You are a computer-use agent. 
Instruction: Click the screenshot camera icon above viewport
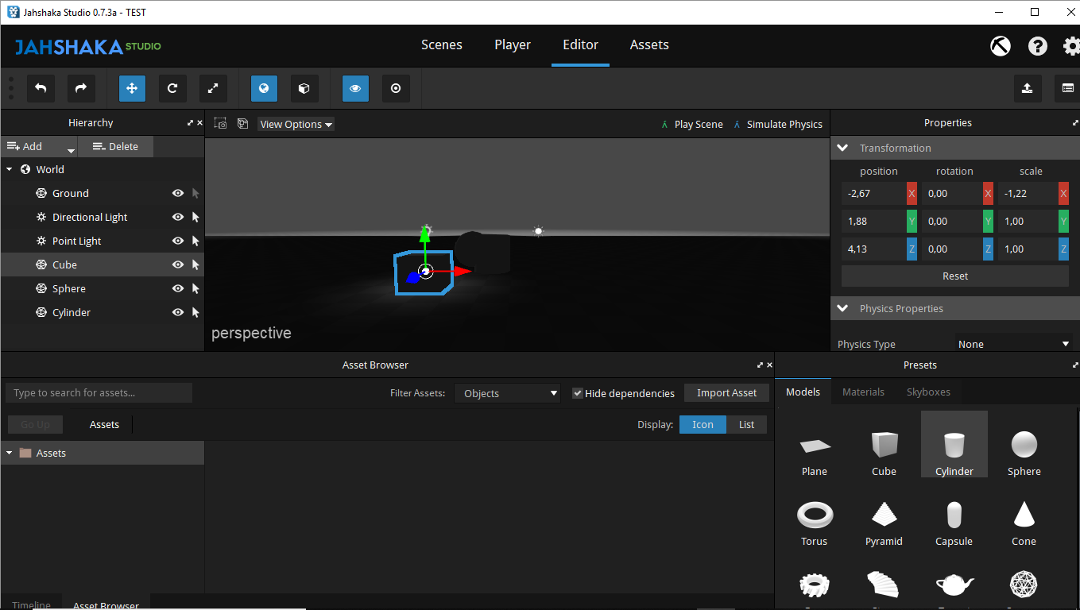(221, 124)
